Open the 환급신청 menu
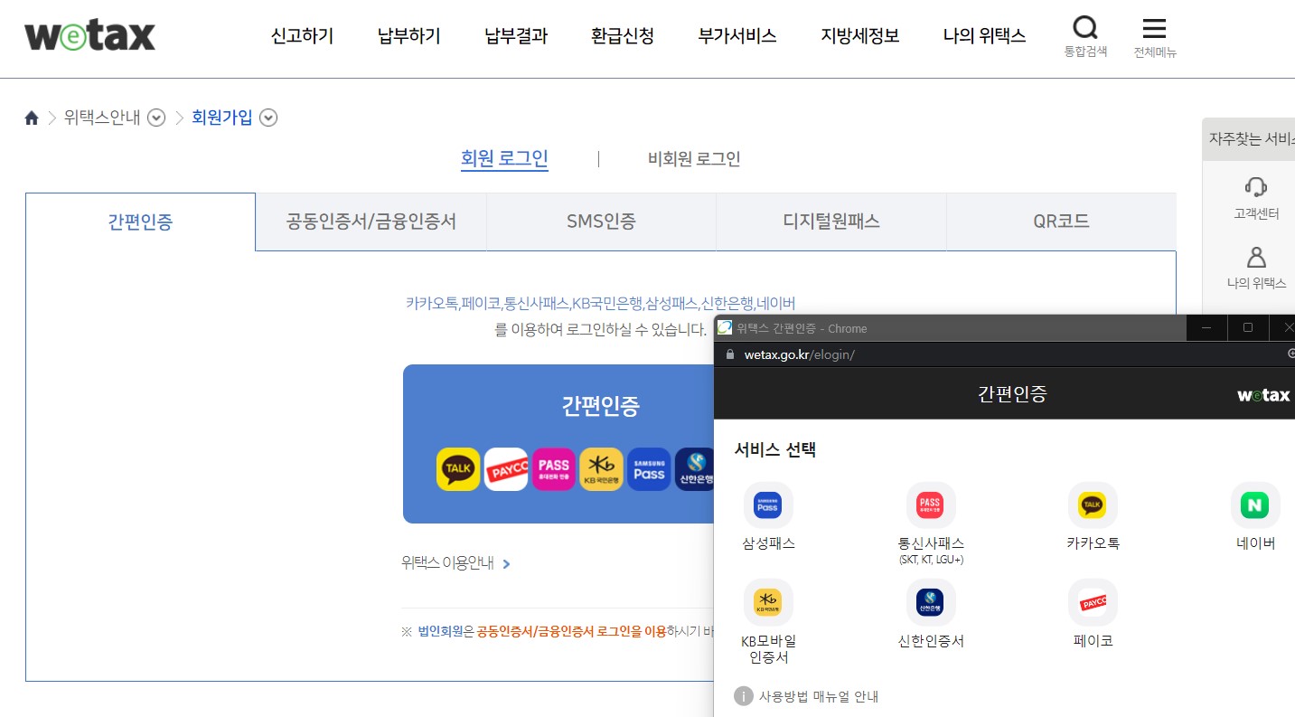The image size is (1295, 717). click(x=623, y=36)
